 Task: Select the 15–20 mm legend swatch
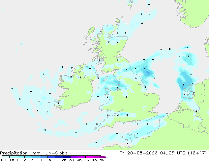pos(51,157)
